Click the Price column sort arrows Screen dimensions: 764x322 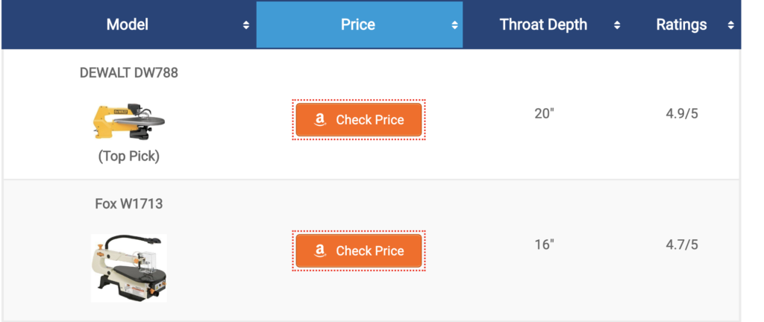[x=454, y=25]
